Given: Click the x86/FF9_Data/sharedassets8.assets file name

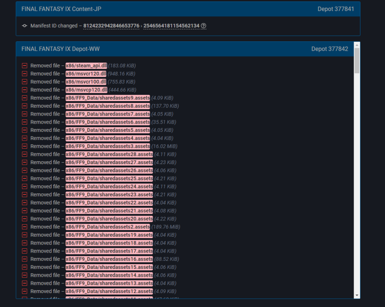Looking at the screenshot, I should [x=108, y=106].
